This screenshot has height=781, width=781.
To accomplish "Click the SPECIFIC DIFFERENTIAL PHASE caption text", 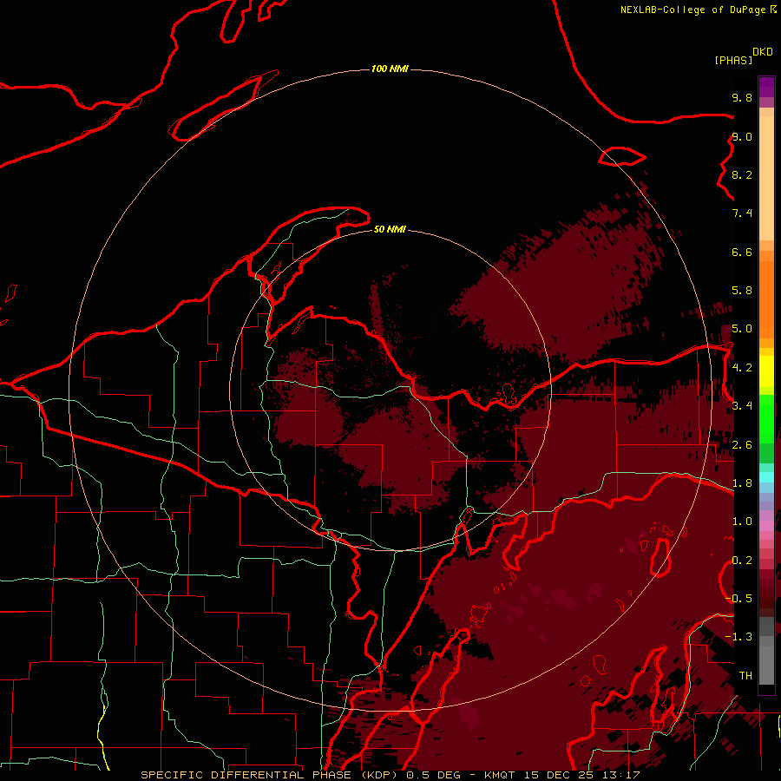I will 246,775.
